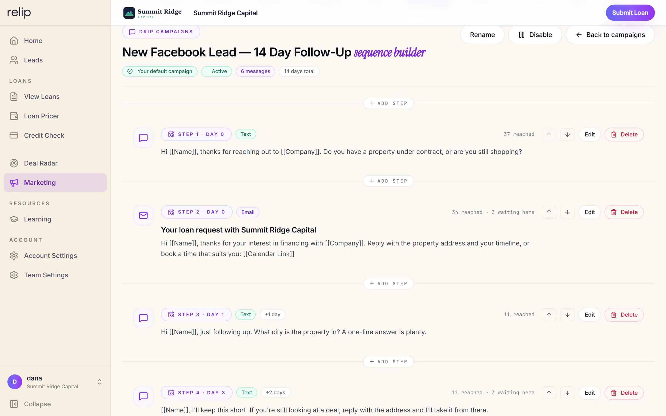The width and height of the screenshot is (666, 416).
Task: Click "6 messages" pill
Action: (255, 71)
